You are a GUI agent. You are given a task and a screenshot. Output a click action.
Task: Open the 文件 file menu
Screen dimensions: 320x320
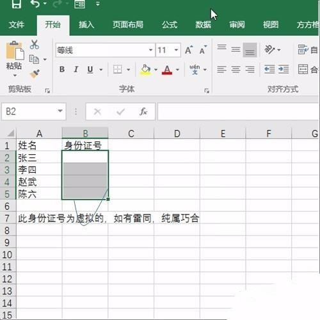pyautogui.click(x=17, y=25)
